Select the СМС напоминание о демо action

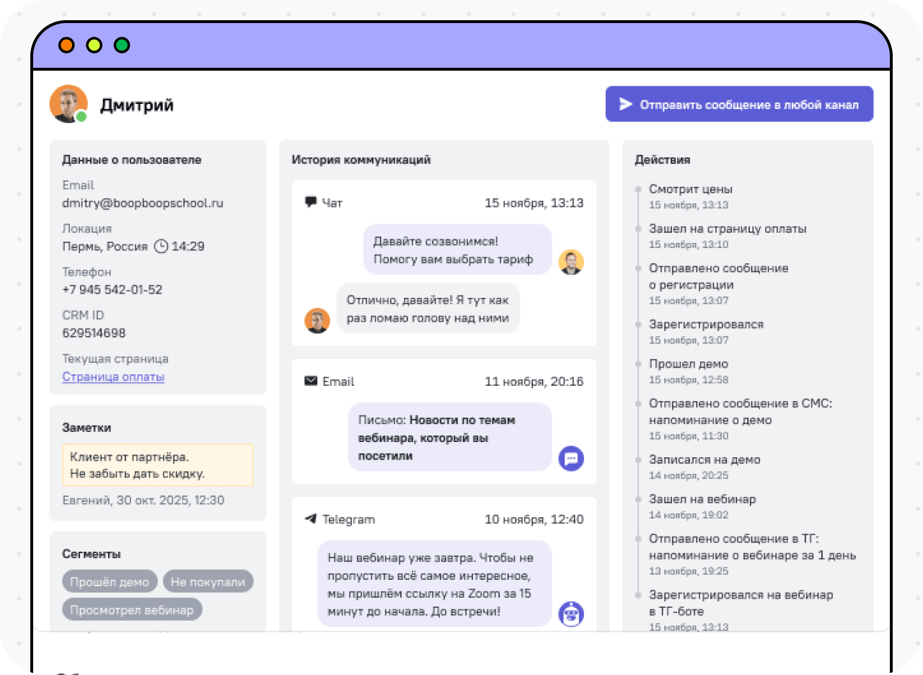pyautogui.click(x=741, y=419)
